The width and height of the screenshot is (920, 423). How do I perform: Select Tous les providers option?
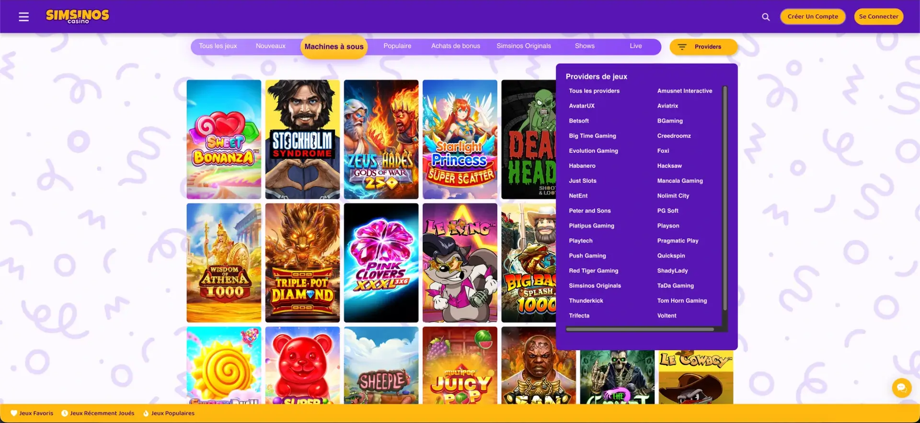point(594,91)
